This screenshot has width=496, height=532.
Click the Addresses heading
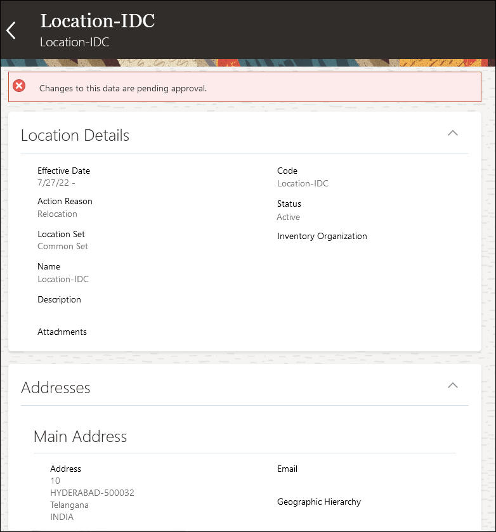(x=56, y=388)
